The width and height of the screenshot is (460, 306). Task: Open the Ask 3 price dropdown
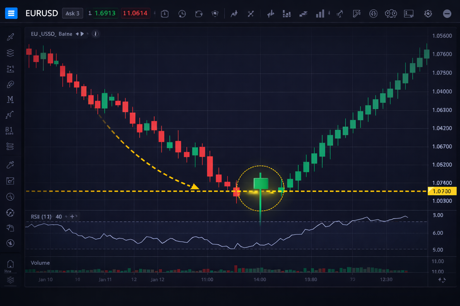tap(72, 13)
